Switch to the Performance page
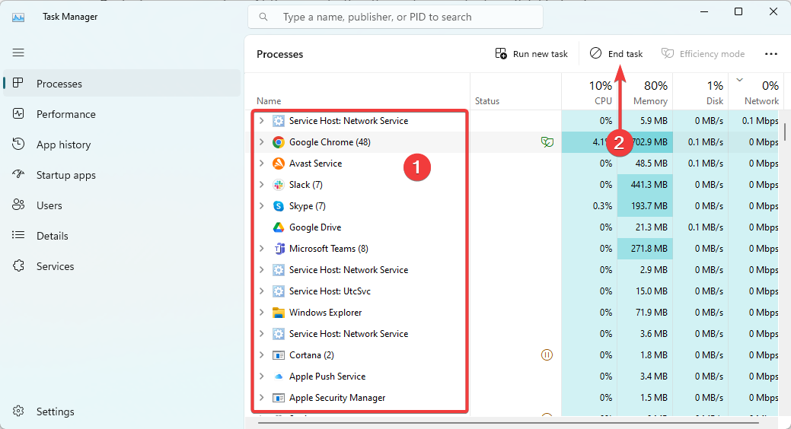 (x=122, y=114)
